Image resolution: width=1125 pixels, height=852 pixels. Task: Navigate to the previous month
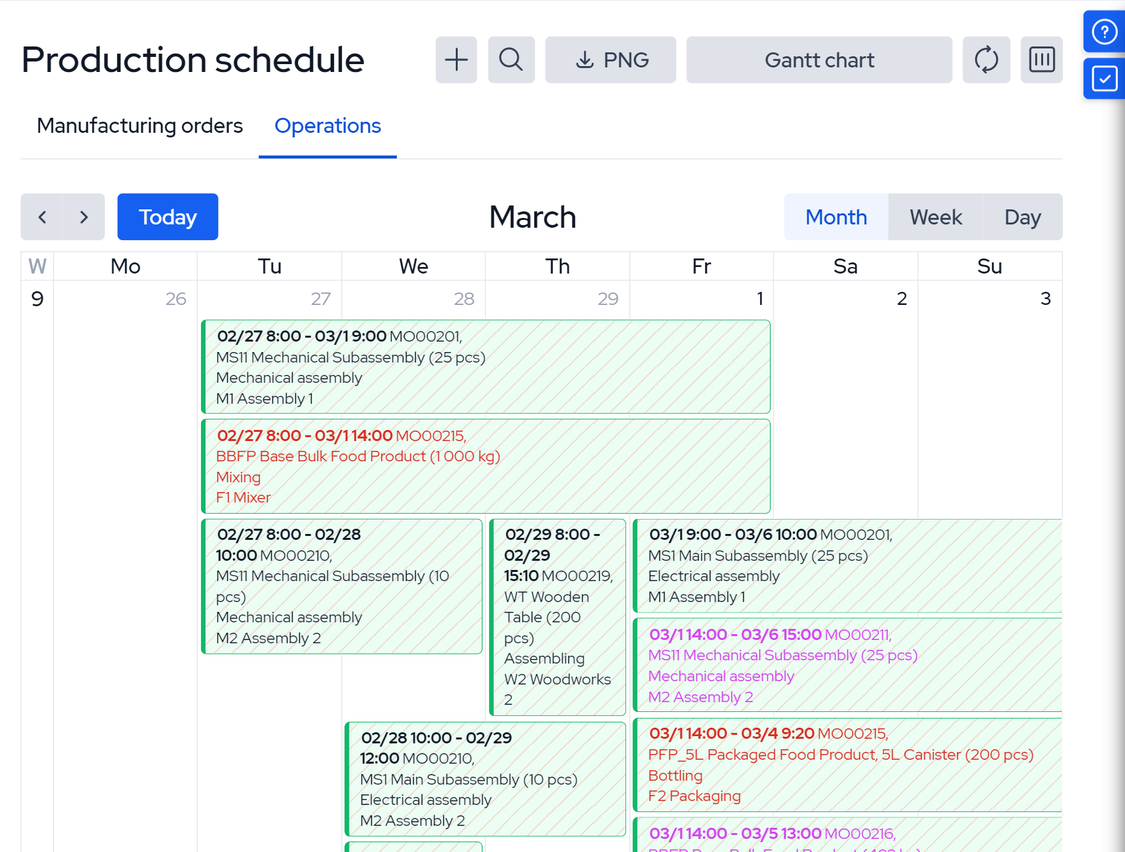pos(42,217)
